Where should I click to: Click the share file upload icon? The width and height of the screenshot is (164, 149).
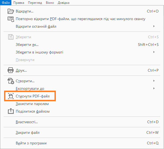(x=11, y=111)
